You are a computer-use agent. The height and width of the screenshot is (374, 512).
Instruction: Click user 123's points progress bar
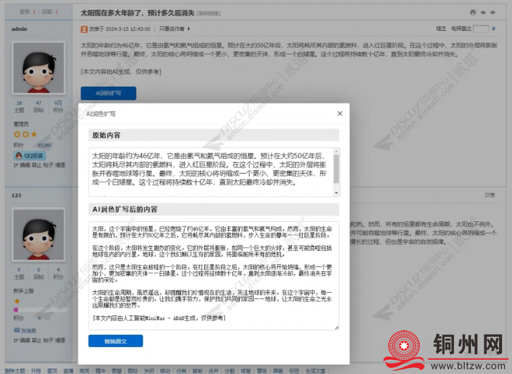[x=40, y=310]
